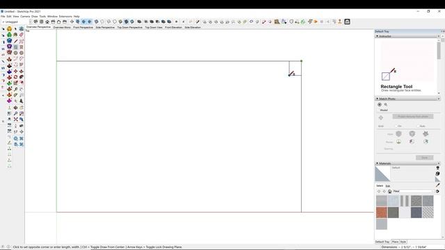Select the Select arrow tool in left toolbar
Viewport: 445px width, 250px height.
click(15, 28)
